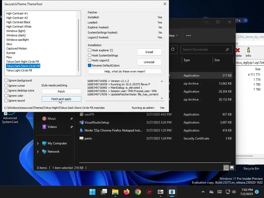Switch to large icons view in Explorer status bar
The height and width of the screenshot is (198, 264).
tap(232, 168)
